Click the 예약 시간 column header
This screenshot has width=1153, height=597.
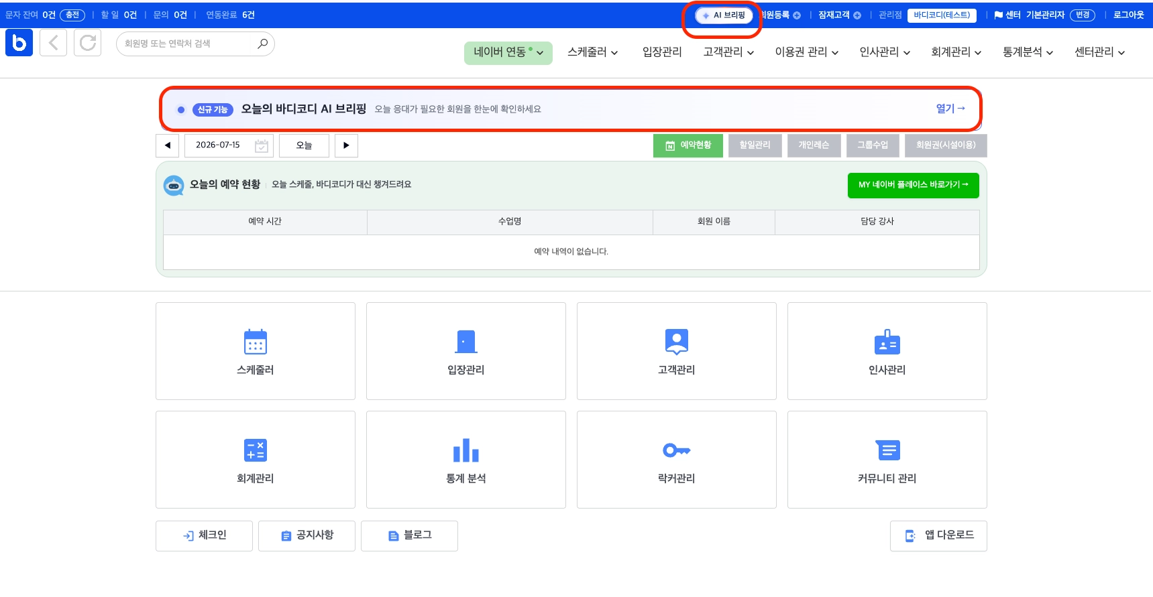point(265,222)
